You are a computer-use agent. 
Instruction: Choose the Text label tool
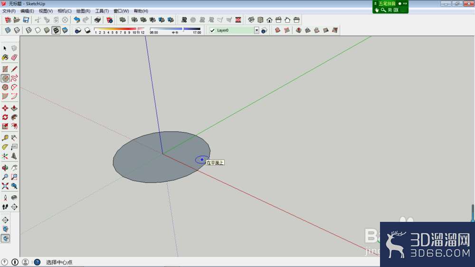tap(14, 147)
